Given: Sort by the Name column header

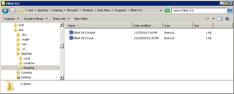Looking at the screenshot, I should [99, 26].
